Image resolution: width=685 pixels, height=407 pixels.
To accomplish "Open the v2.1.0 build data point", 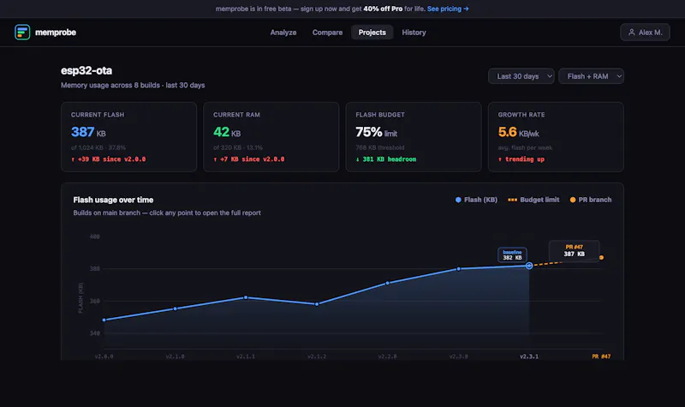I will click(176, 308).
